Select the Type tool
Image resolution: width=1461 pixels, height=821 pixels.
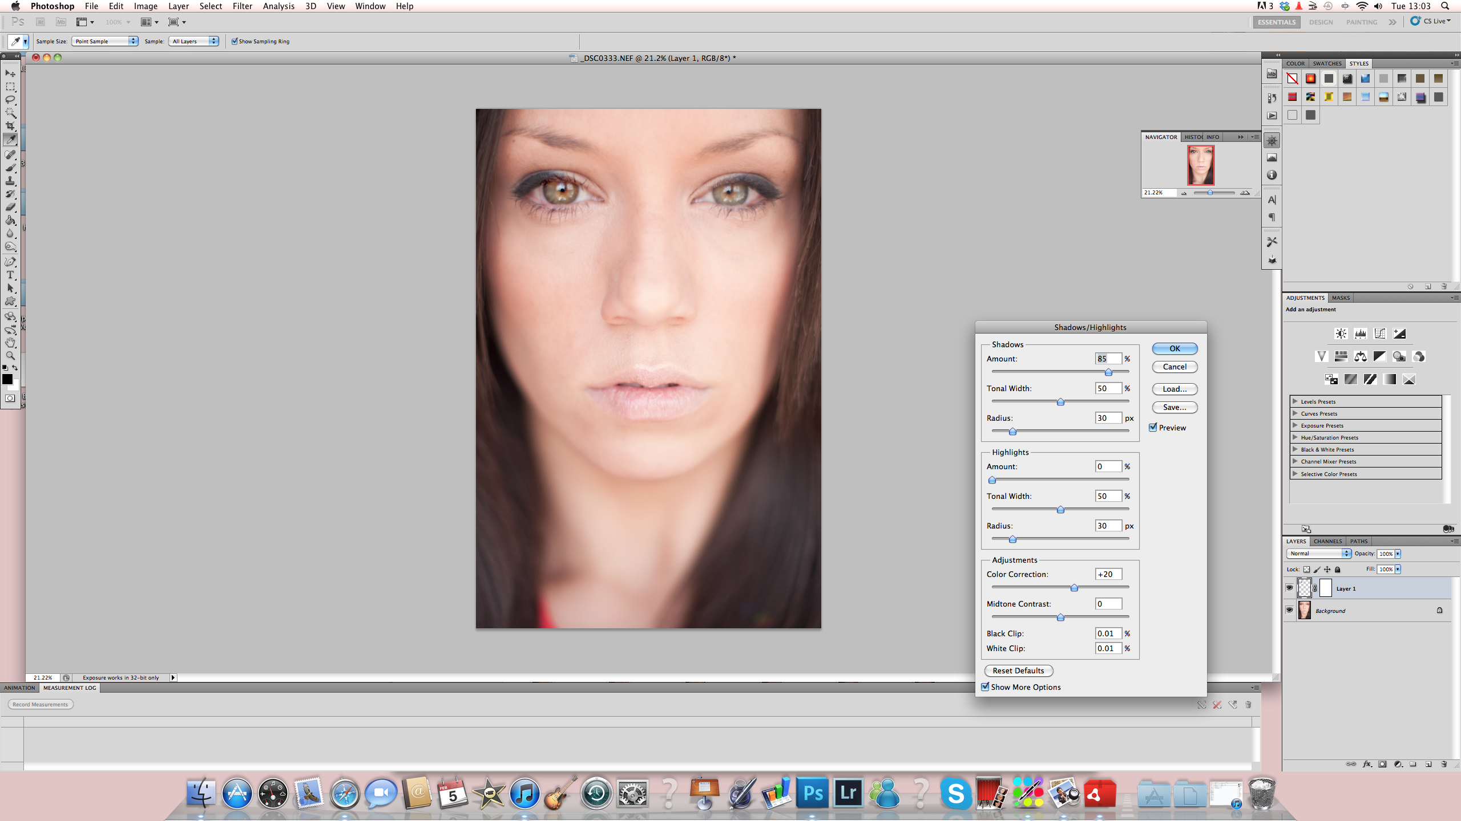point(10,275)
